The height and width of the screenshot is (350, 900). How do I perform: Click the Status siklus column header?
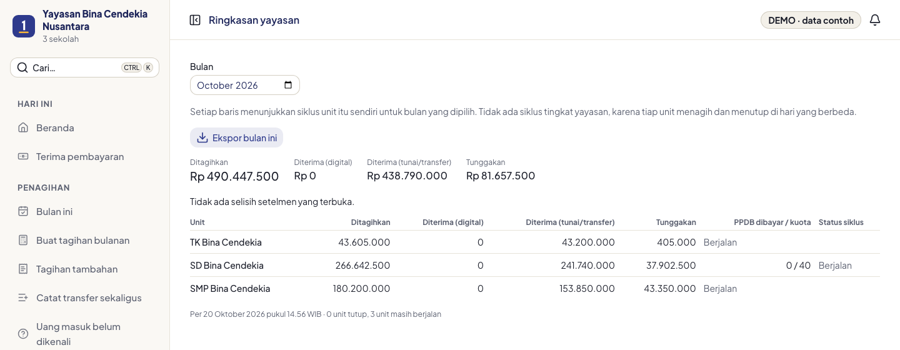(x=841, y=222)
